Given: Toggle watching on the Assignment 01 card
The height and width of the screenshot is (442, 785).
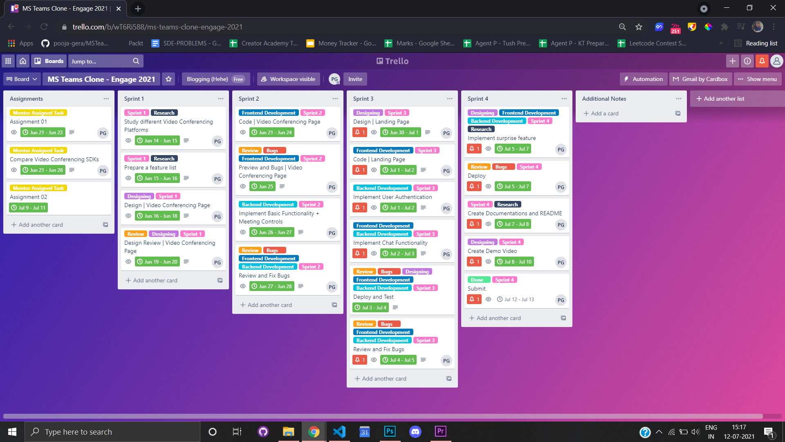Looking at the screenshot, I should point(14,132).
